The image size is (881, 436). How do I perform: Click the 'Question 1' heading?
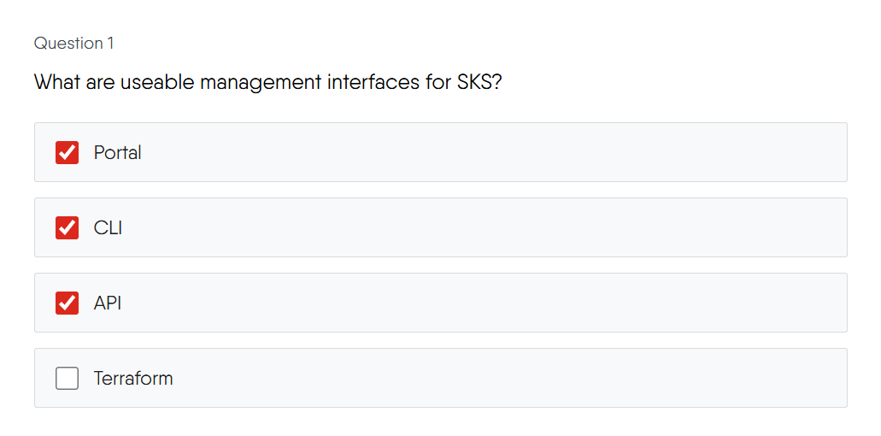(x=73, y=43)
